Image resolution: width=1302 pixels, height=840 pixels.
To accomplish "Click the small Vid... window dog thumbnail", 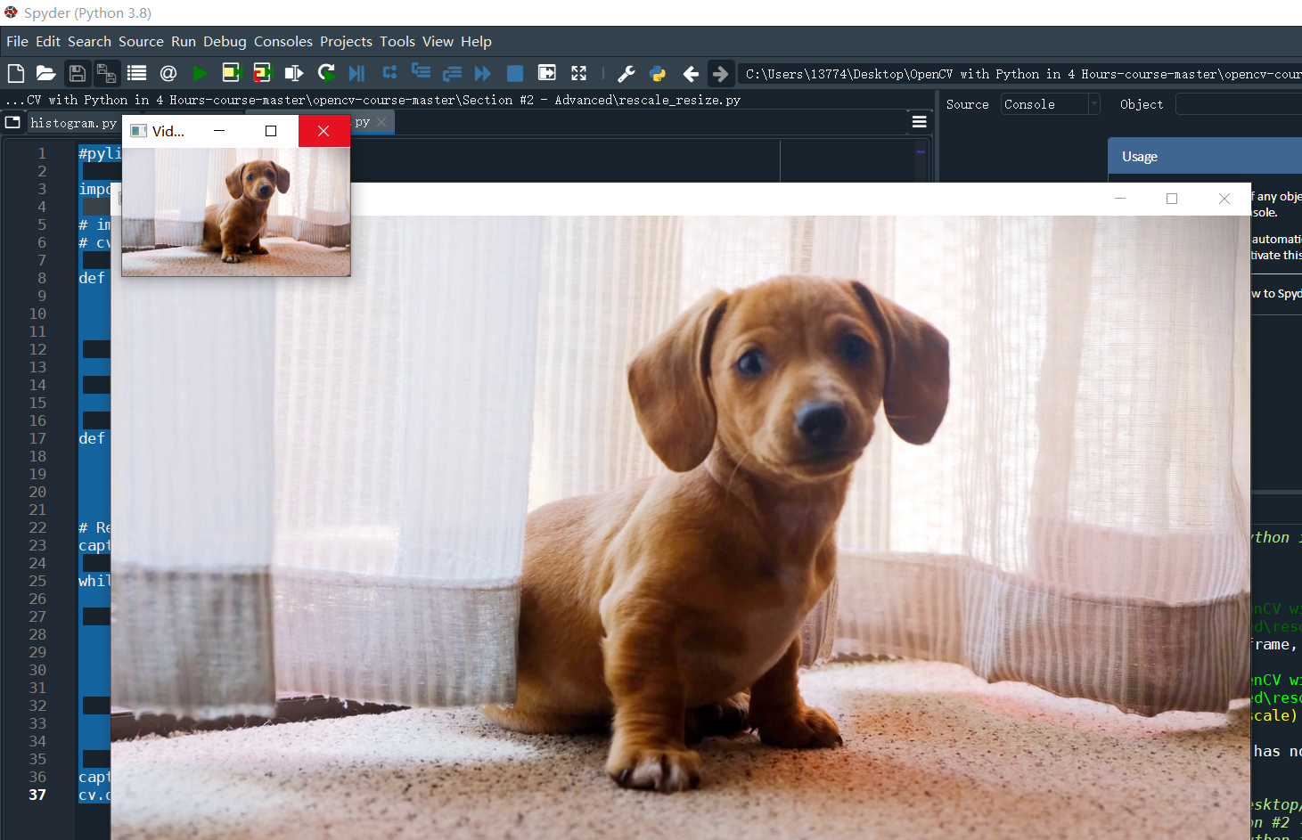I will [236, 211].
